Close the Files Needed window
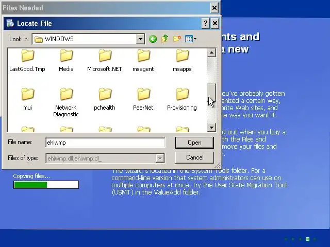This screenshot has height=247, width=330. tap(214, 8)
